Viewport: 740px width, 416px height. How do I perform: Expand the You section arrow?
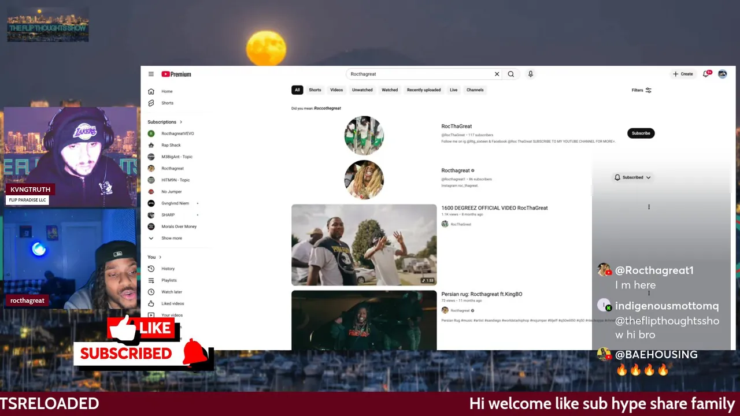point(160,257)
